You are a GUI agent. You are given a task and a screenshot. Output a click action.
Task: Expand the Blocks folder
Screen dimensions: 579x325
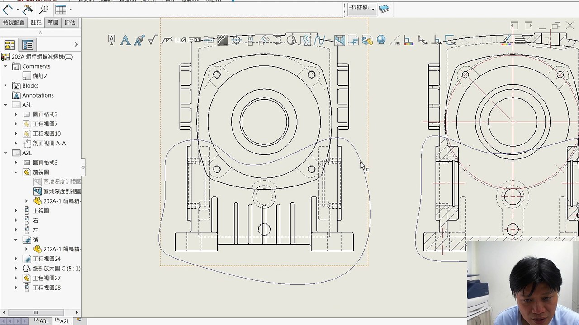5,86
